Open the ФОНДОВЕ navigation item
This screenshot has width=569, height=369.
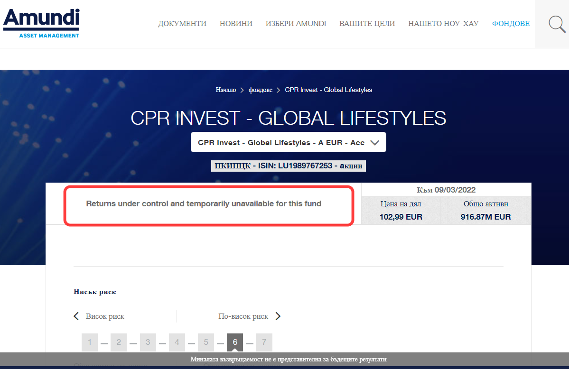click(x=511, y=24)
